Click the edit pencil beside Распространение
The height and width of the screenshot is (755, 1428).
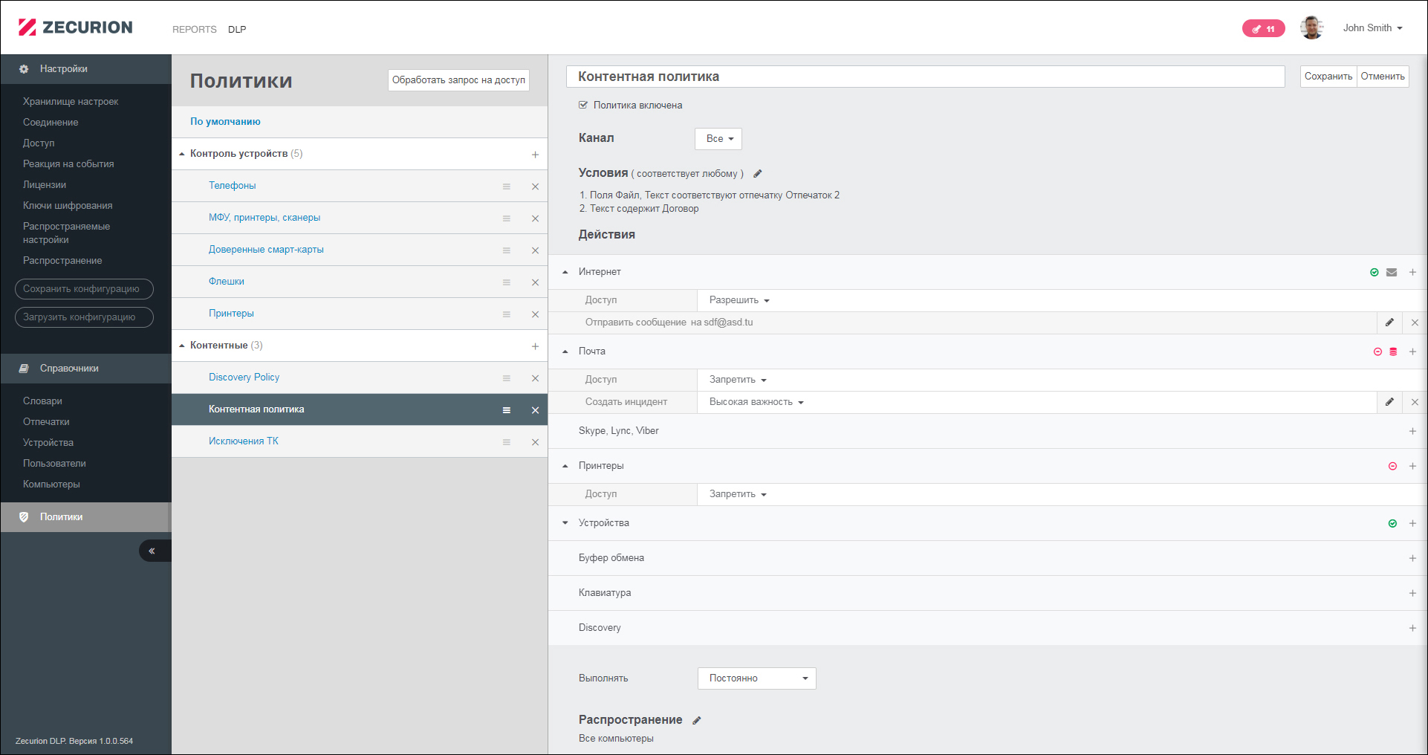(697, 720)
